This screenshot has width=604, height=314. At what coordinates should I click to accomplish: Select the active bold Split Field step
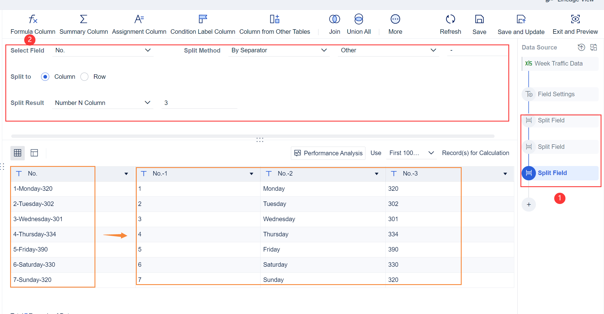click(560, 173)
